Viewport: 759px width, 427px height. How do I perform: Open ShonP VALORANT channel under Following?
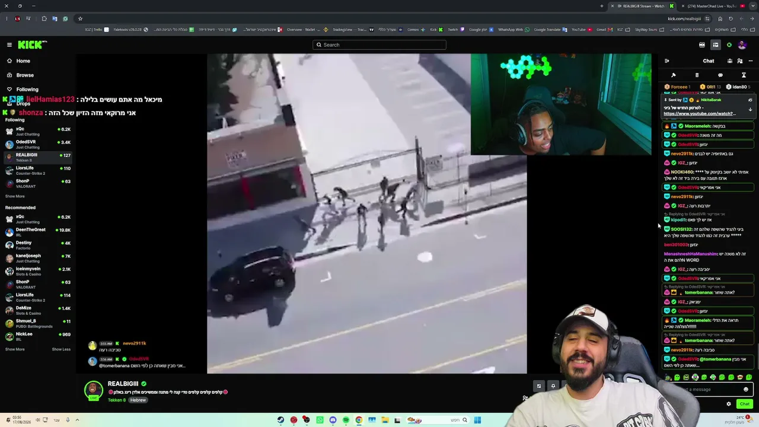(x=38, y=183)
